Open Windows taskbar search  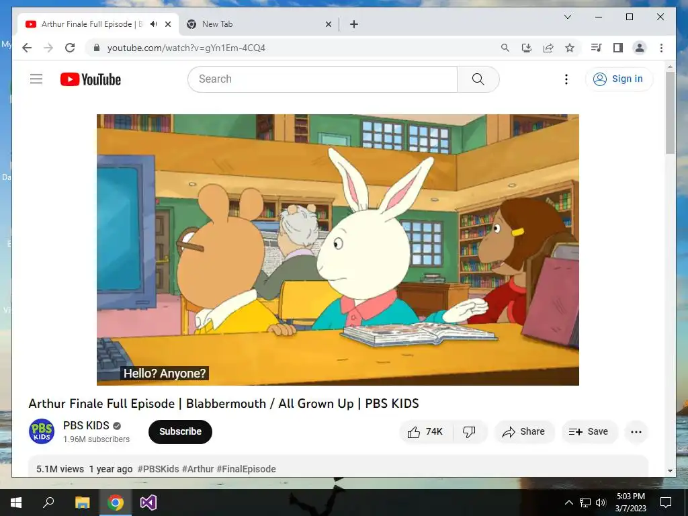pos(48,503)
